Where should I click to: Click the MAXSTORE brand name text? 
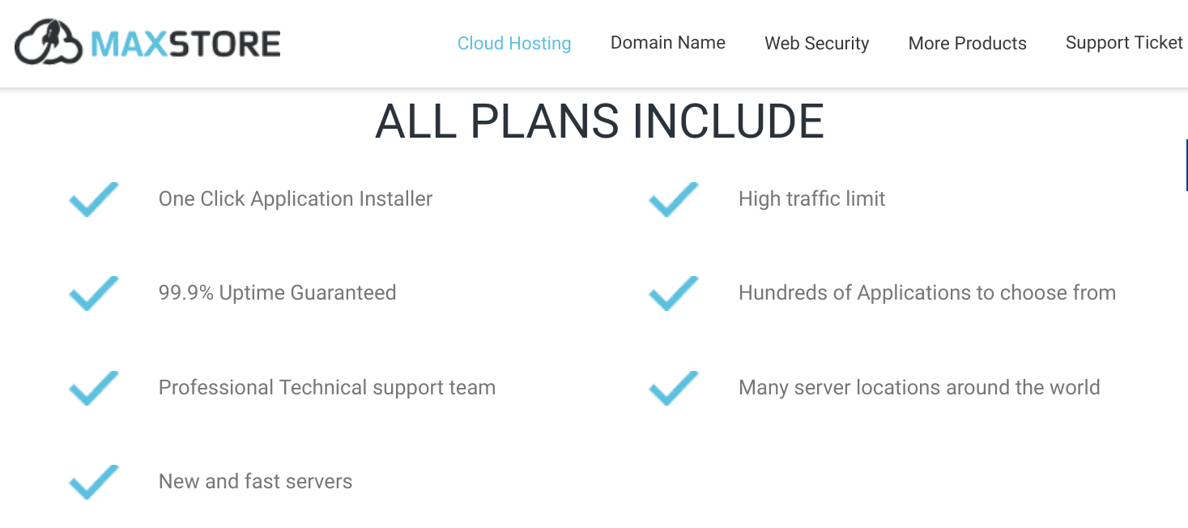[x=185, y=44]
